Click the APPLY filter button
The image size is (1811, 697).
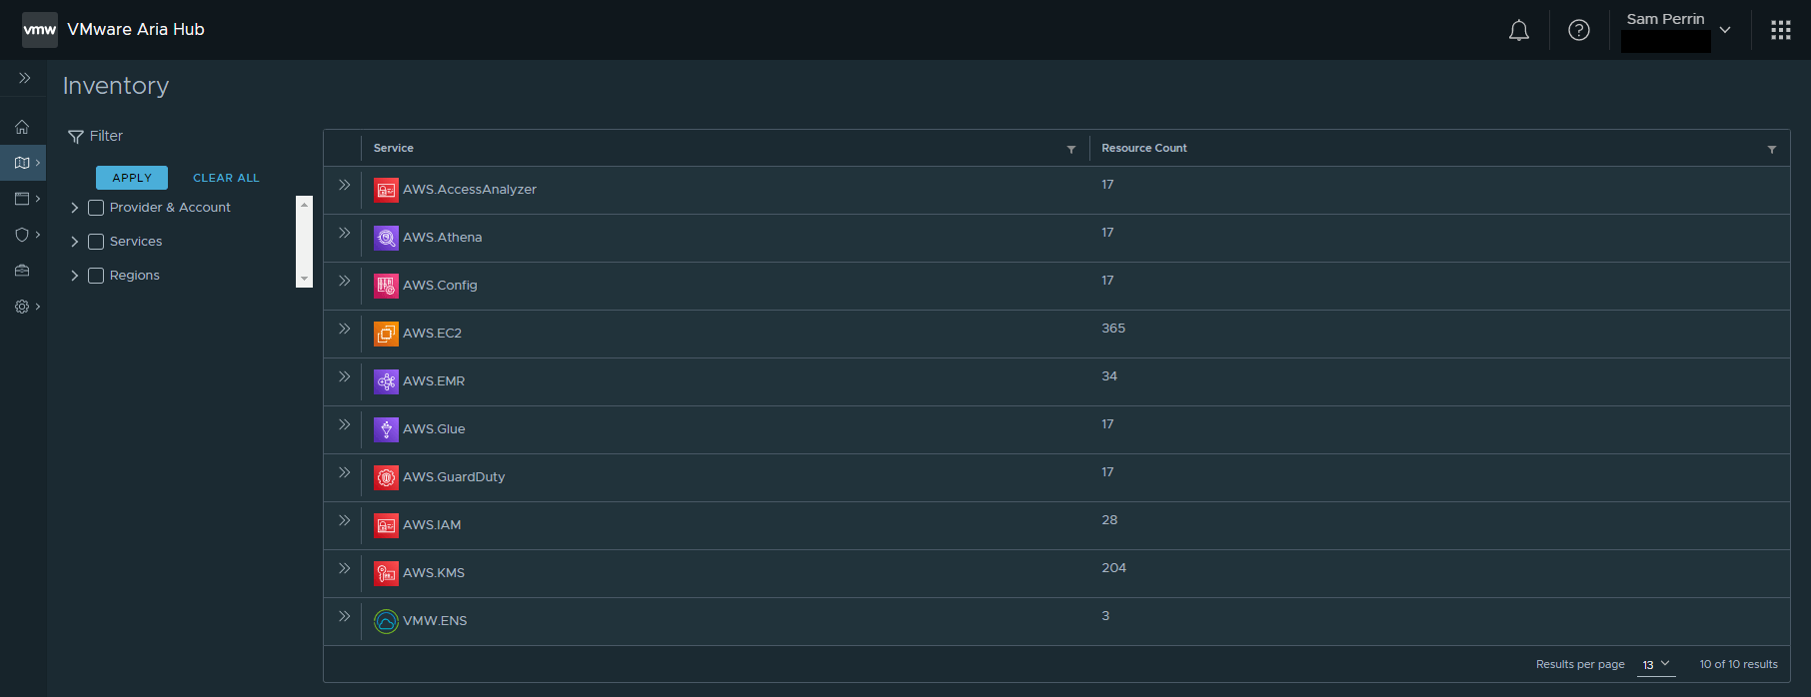(x=132, y=178)
